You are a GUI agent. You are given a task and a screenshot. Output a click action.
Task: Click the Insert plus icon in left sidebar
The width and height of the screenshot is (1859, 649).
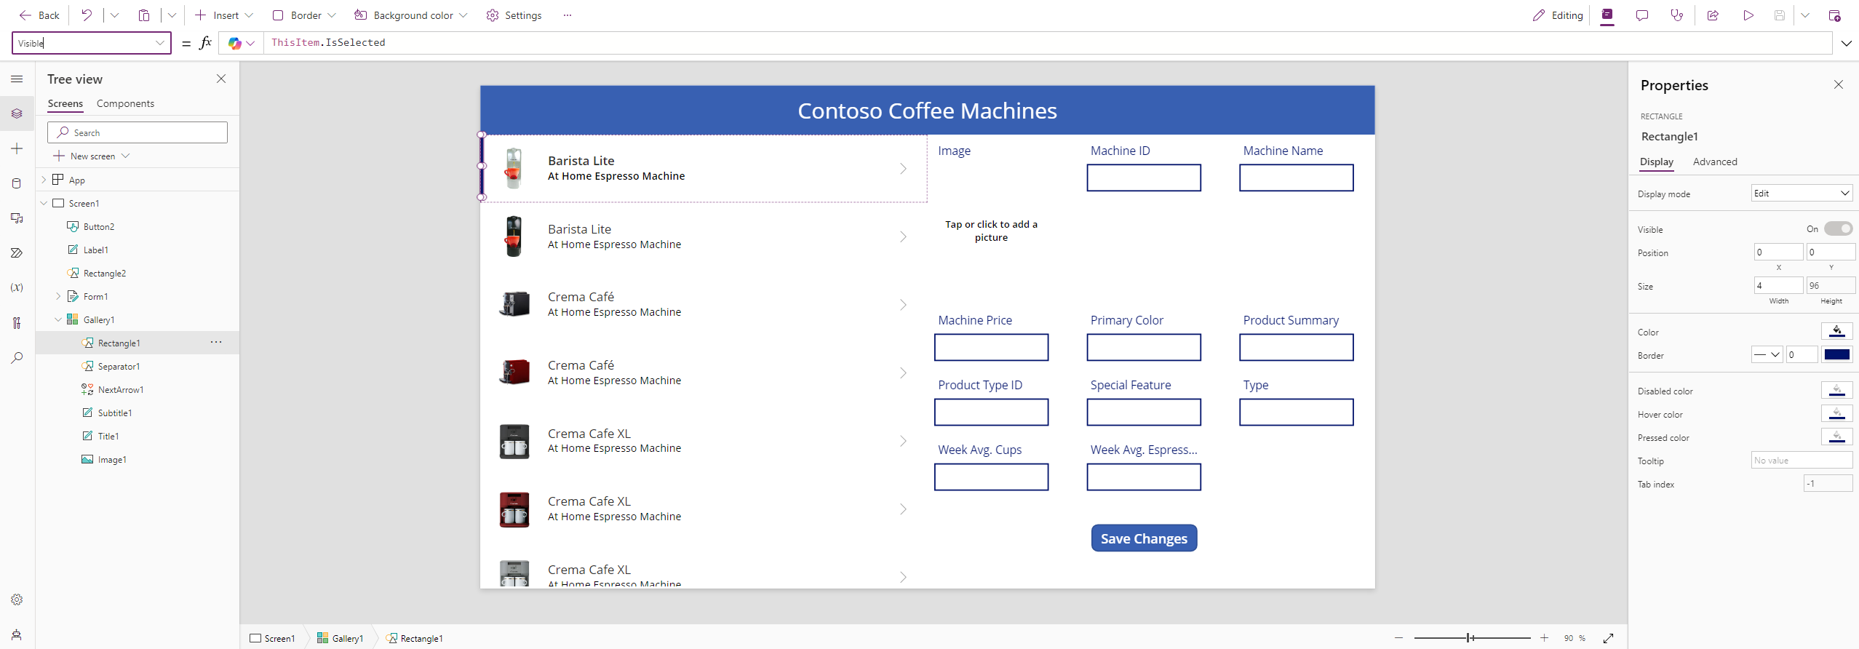(x=17, y=148)
